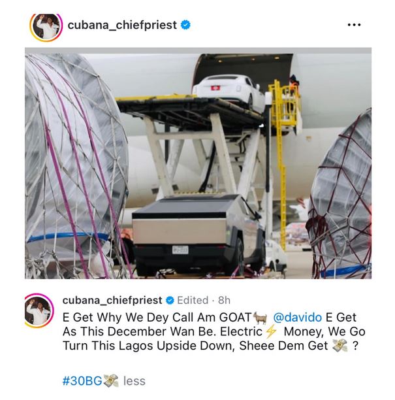Collapse the caption with the less link
The height and width of the screenshot is (400, 395).
click(x=134, y=381)
